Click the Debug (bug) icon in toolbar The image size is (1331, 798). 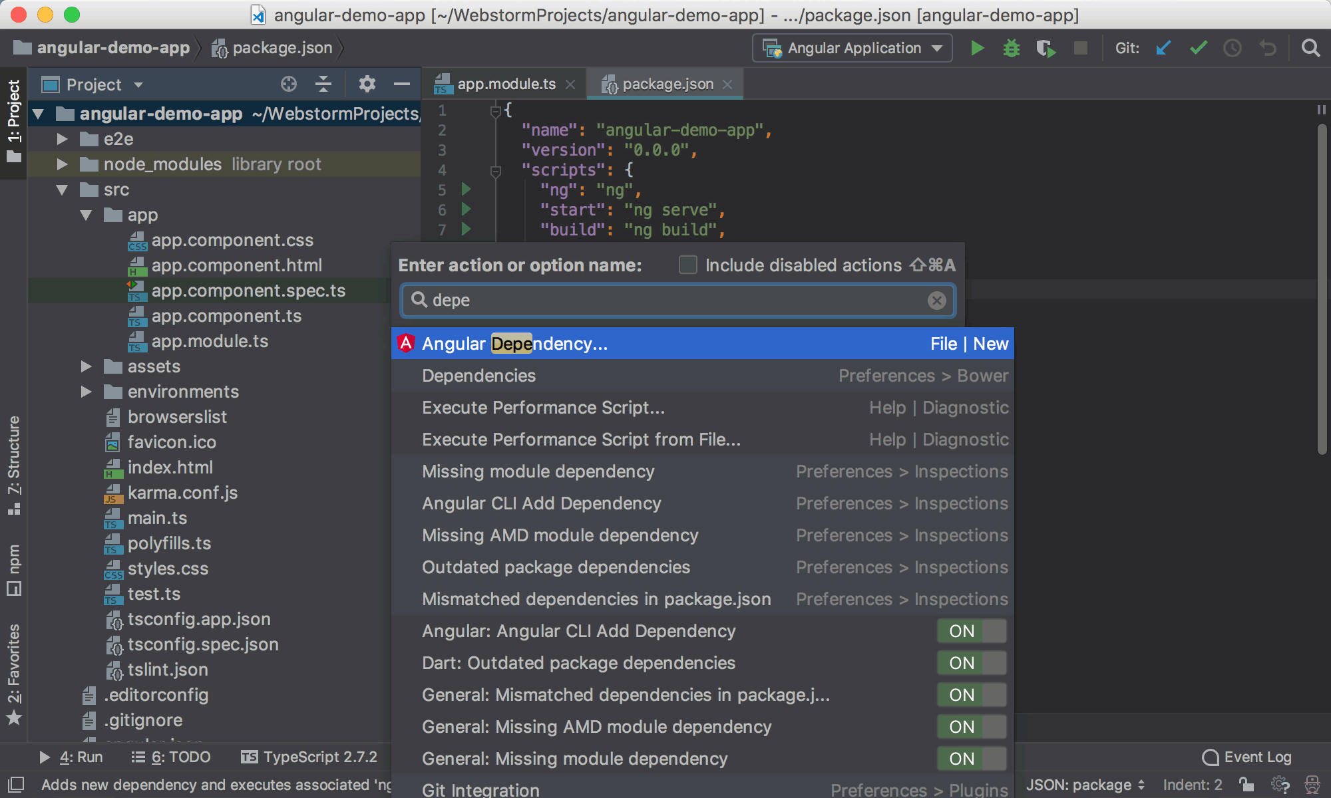pyautogui.click(x=1010, y=47)
